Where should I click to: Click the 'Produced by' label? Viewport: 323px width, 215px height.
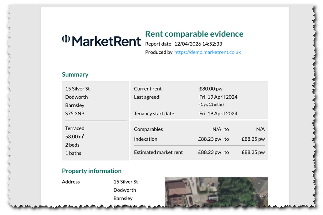[x=159, y=52]
